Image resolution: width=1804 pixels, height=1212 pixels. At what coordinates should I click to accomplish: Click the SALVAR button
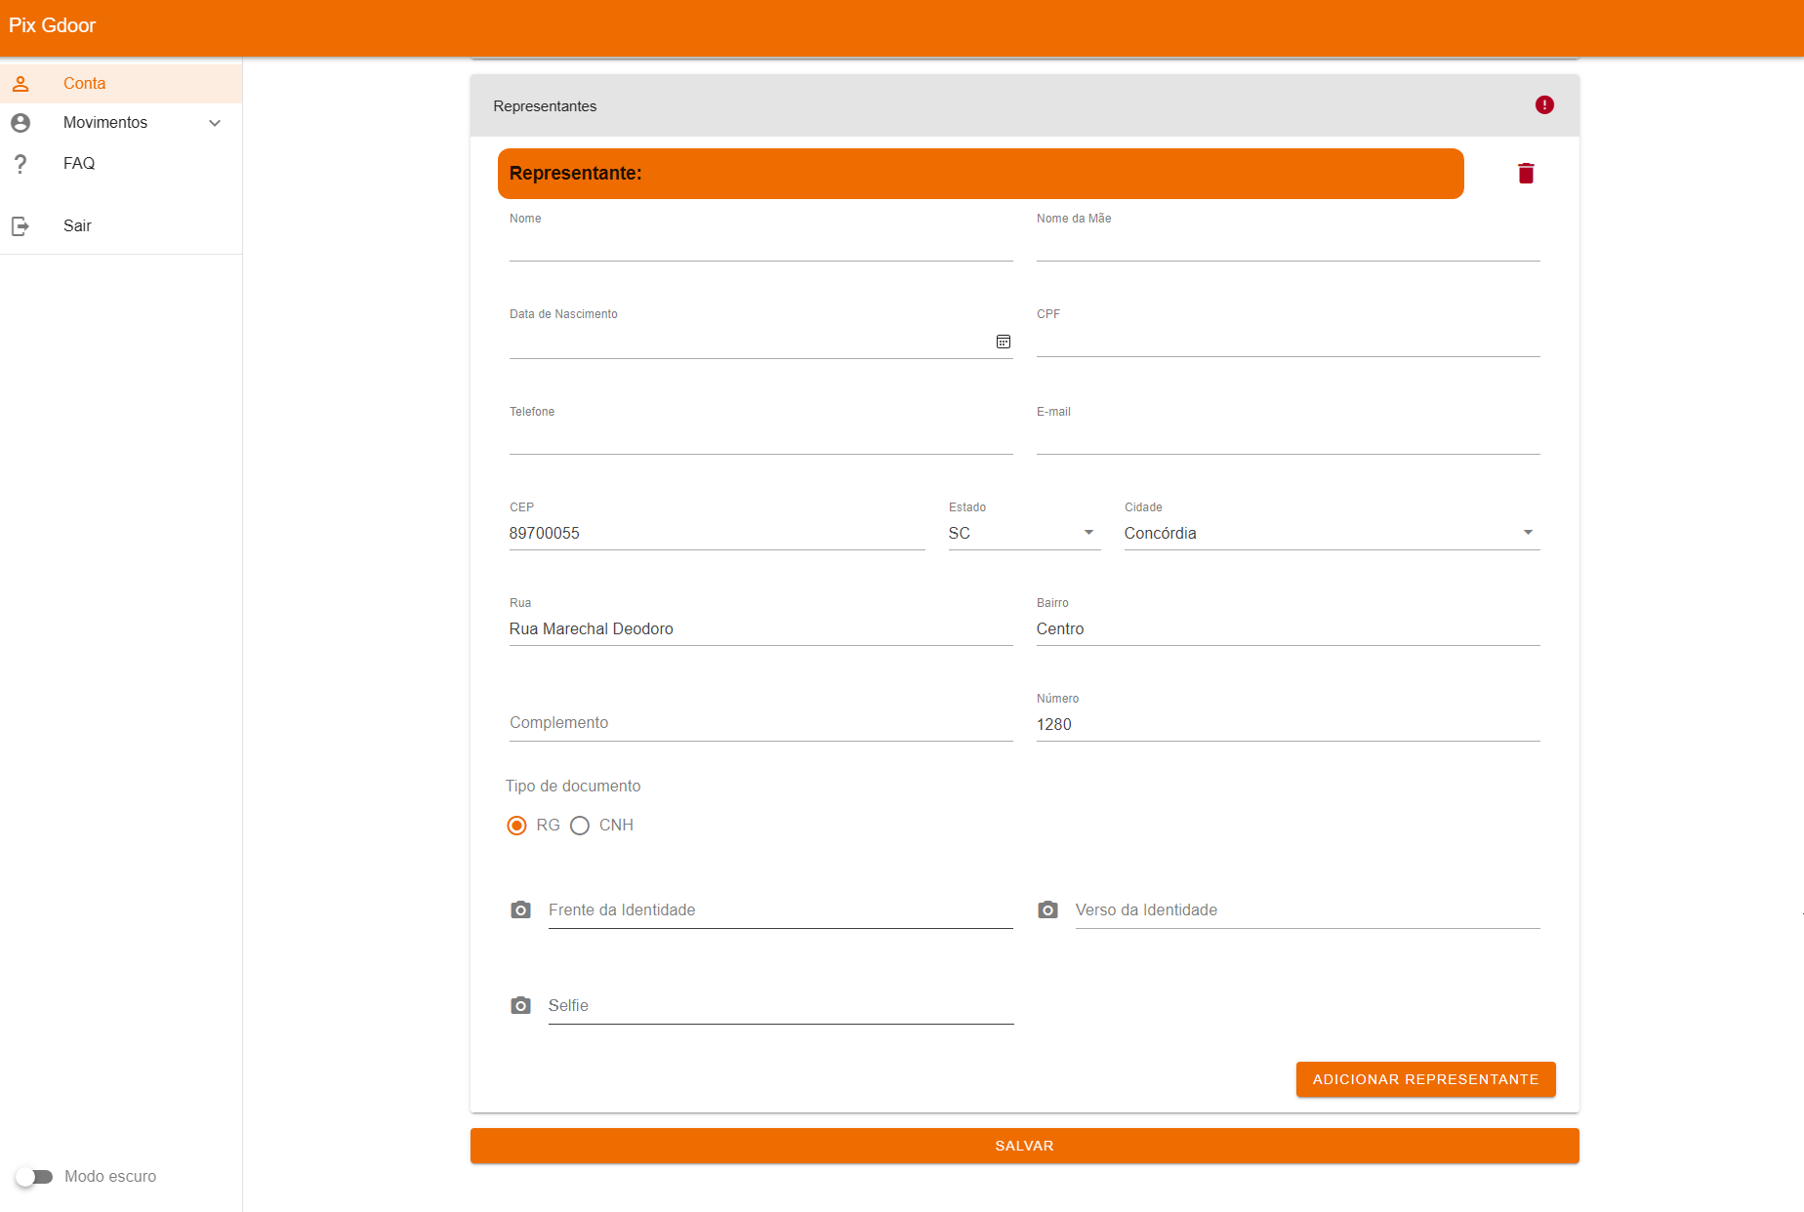pos(1024,1146)
